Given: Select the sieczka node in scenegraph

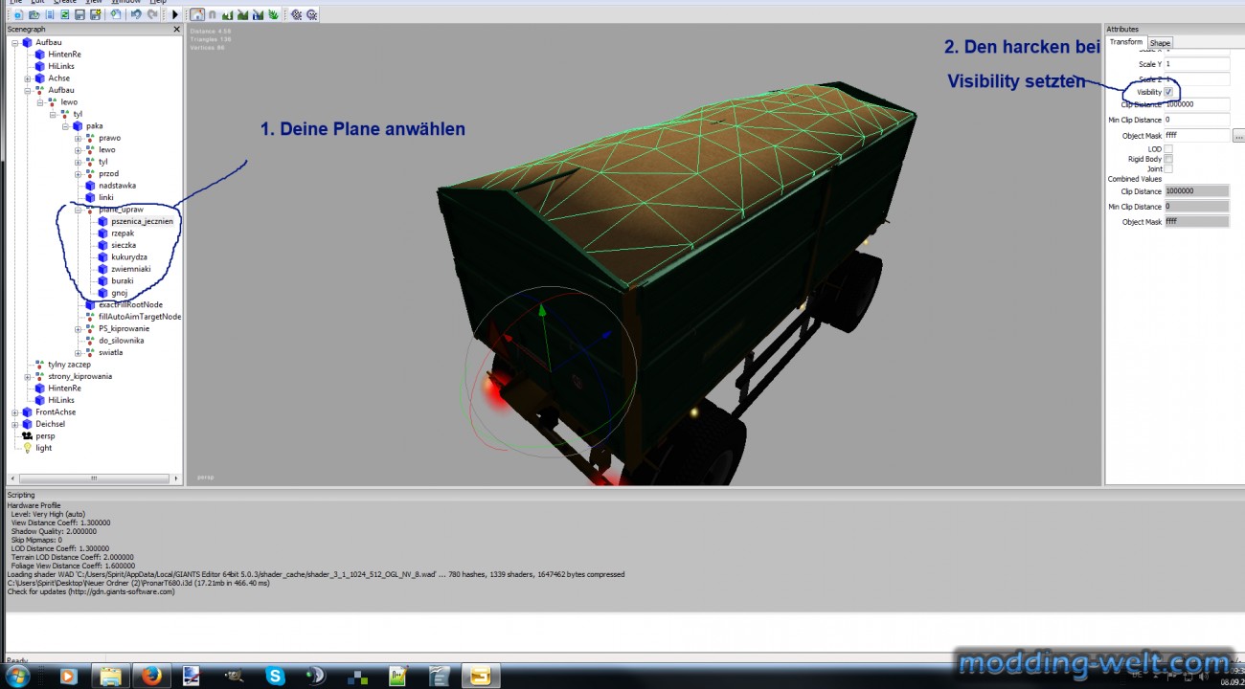Looking at the screenshot, I should pos(124,245).
